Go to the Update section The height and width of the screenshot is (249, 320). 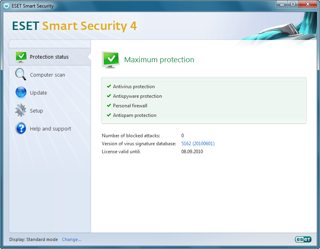point(38,93)
